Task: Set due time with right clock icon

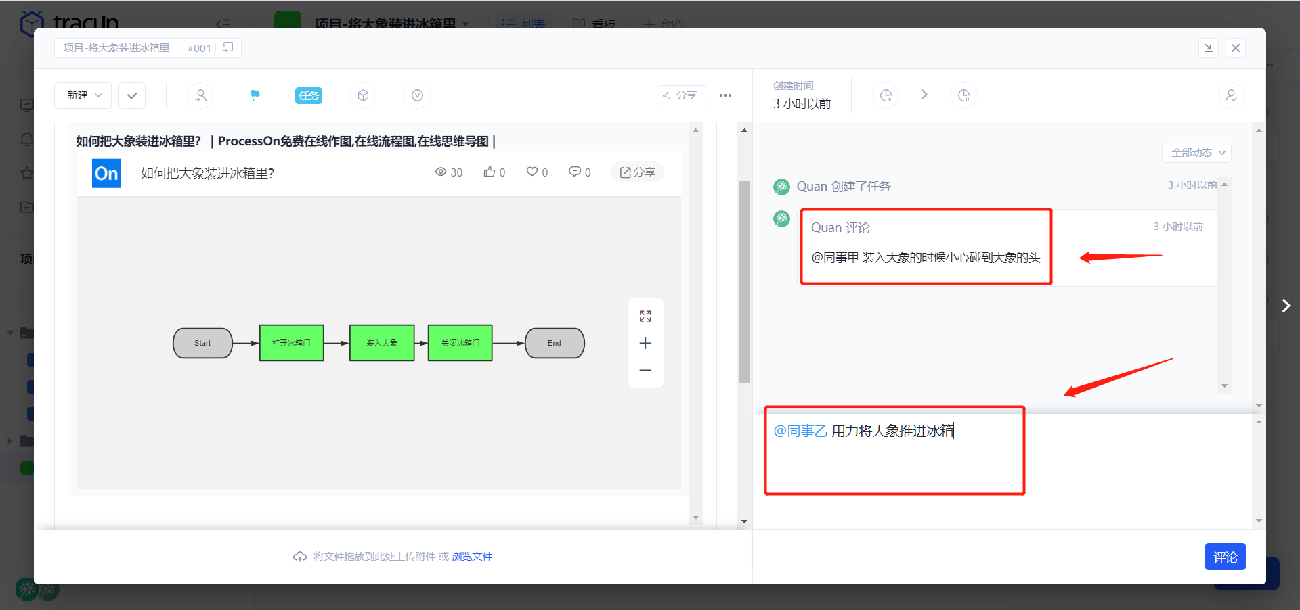Action: pyautogui.click(x=963, y=95)
